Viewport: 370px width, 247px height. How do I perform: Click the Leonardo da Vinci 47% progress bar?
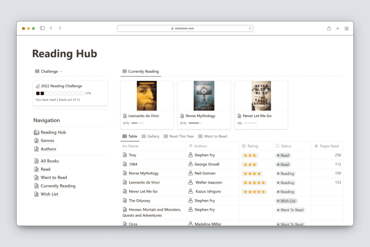point(137,123)
